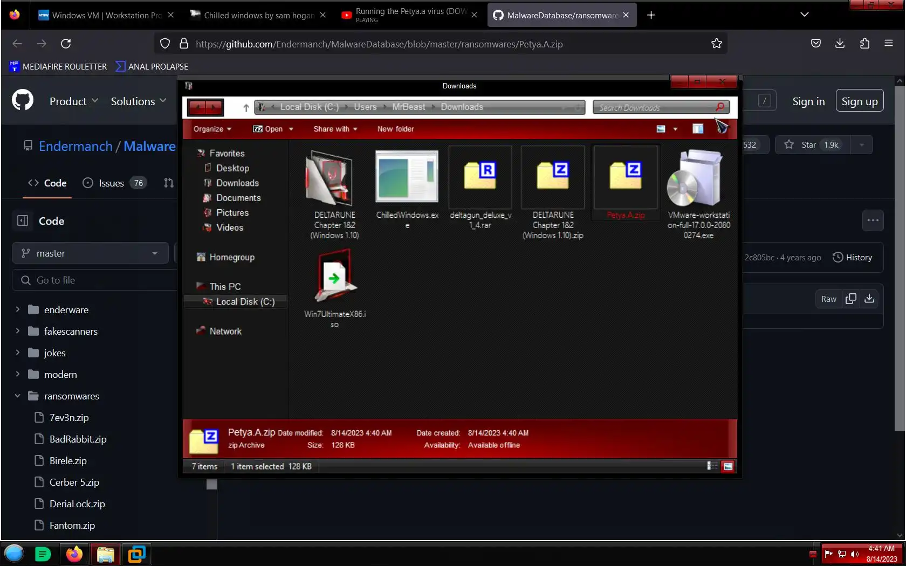Switch Explorer to large icons view in status bar
The image size is (906, 566).
[x=728, y=466]
